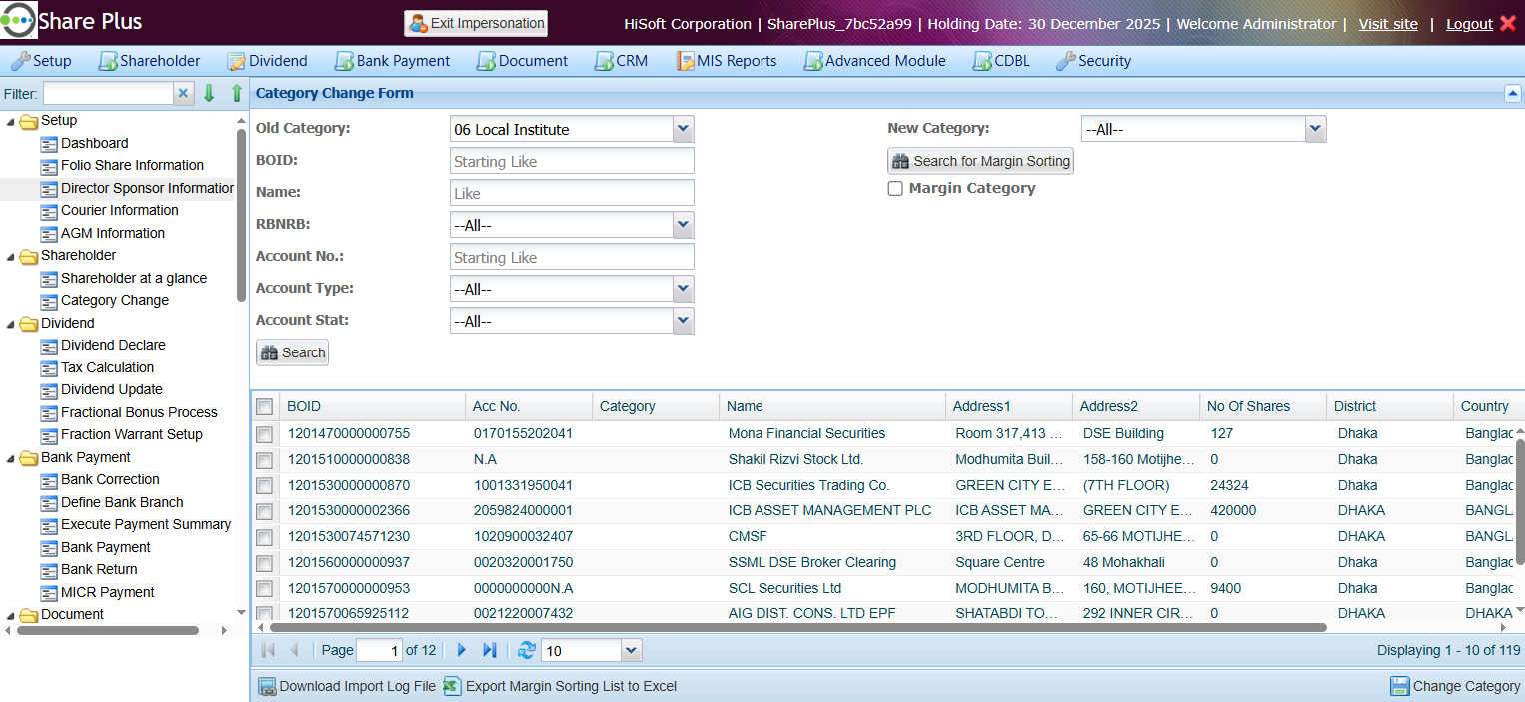1525x702 pixels.
Task: Click the Search button below Account Stat
Action: pyautogui.click(x=292, y=352)
